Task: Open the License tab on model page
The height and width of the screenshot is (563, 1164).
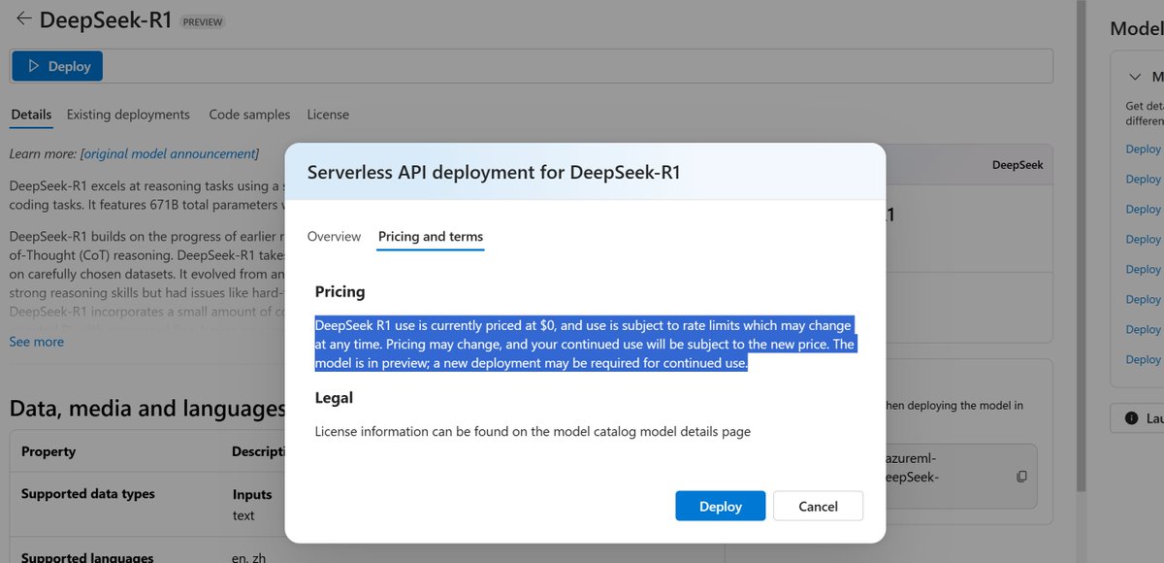Action: pos(328,115)
